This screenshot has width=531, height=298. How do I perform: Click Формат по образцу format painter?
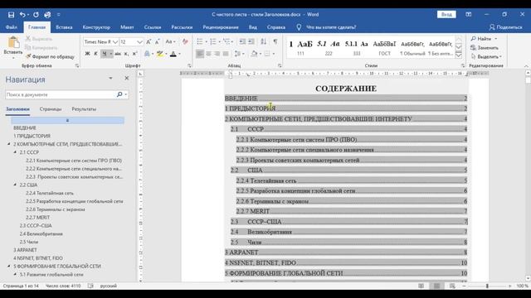coord(50,57)
